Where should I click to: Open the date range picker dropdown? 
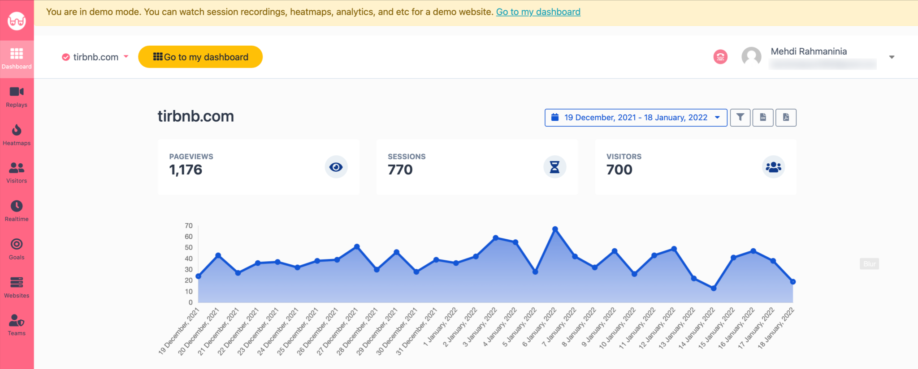[x=636, y=118]
